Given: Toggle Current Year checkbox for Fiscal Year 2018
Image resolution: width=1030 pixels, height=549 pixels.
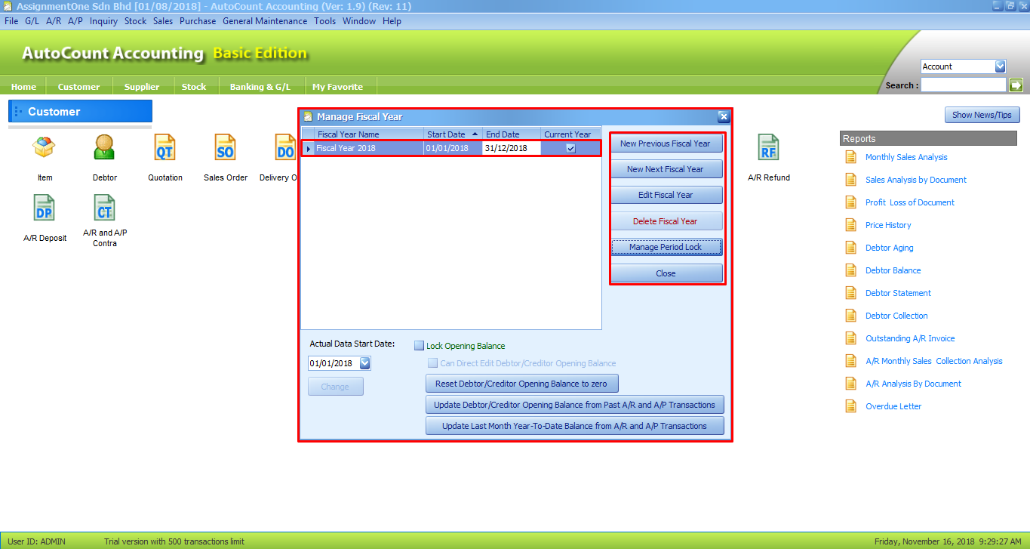Looking at the screenshot, I should tap(570, 149).
